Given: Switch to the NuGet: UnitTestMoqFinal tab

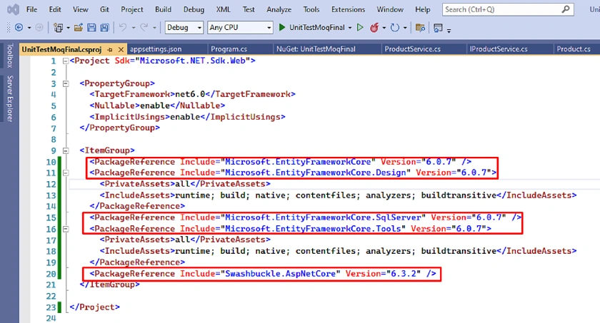Looking at the screenshot, I should [316, 49].
